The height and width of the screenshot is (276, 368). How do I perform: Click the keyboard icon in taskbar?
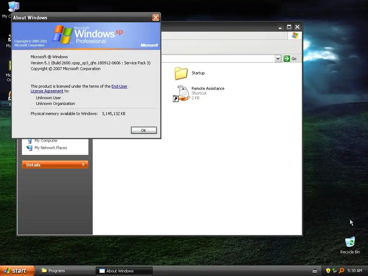tap(315, 271)
